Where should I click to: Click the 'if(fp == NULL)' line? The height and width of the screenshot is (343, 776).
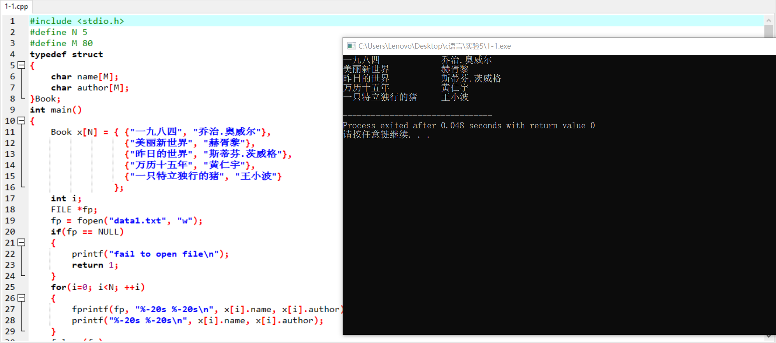pyautogui.click(x=87, y=232)
